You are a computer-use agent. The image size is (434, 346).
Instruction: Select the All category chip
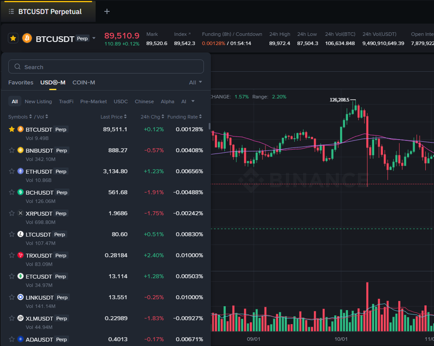(x=15, y=101)
